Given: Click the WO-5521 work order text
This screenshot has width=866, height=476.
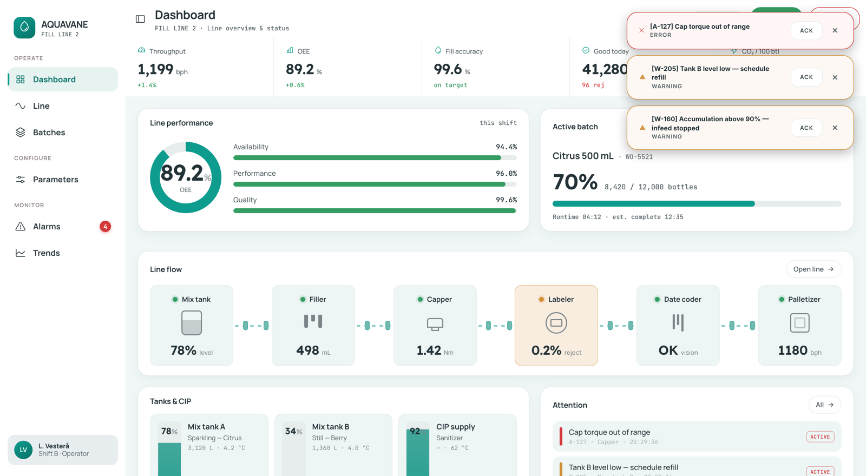Looking at the screenshot, I should 639,157.
